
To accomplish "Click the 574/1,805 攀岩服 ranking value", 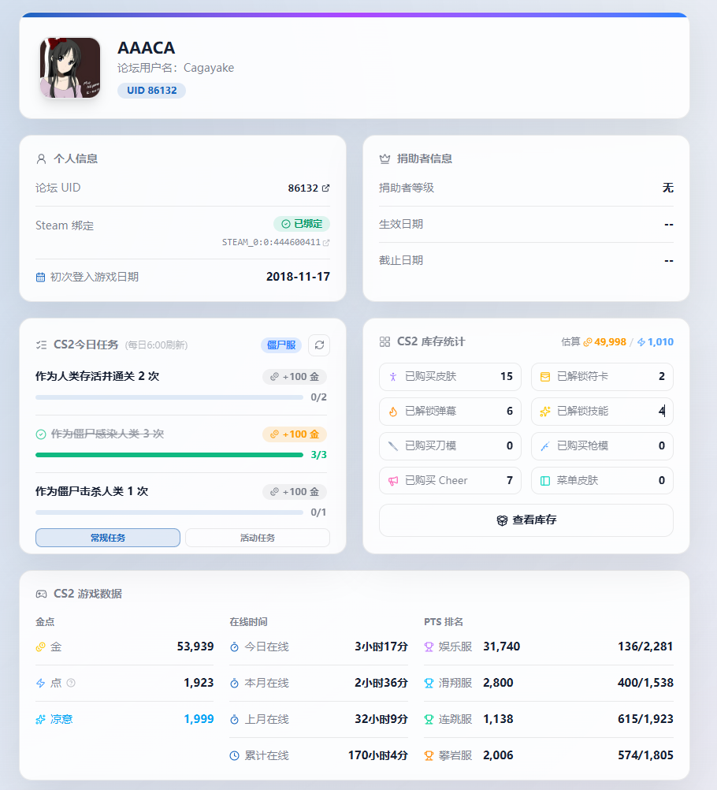I will click(x=645, y=755).
